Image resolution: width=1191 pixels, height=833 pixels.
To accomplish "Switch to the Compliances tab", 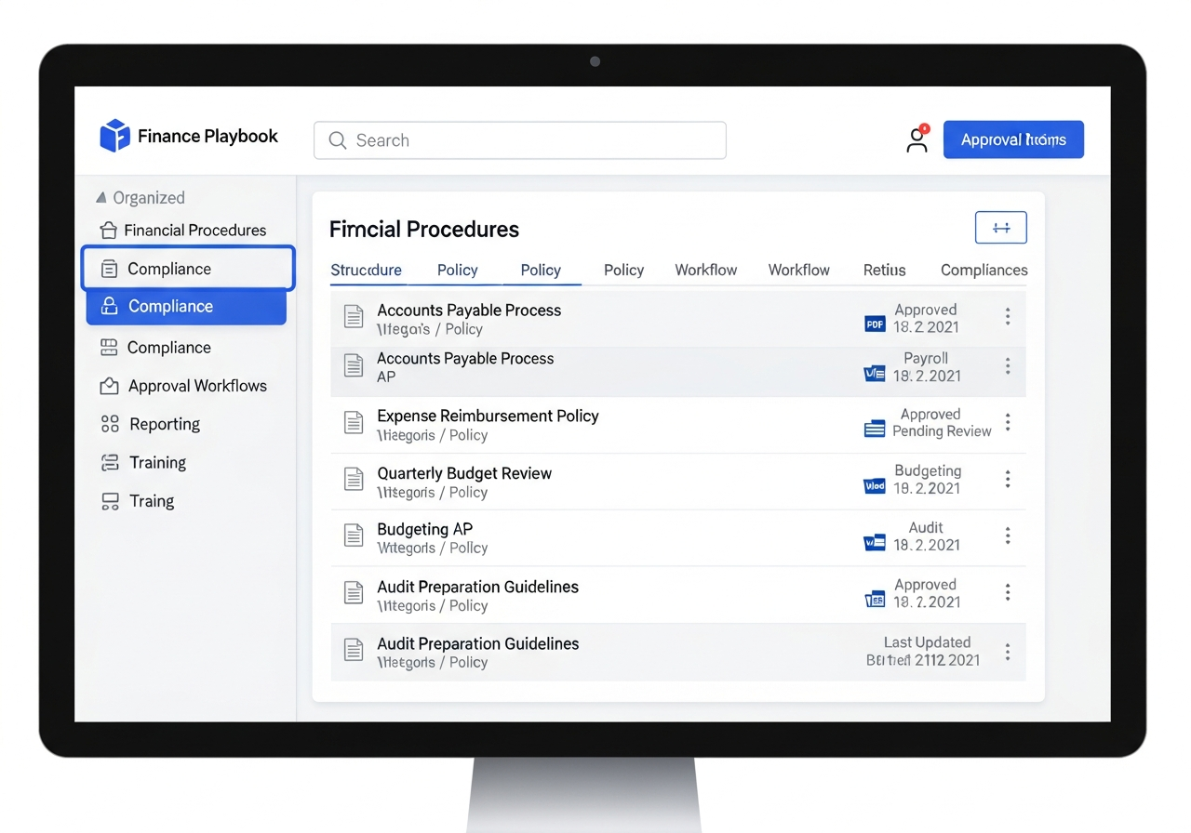I will point(984,270).
